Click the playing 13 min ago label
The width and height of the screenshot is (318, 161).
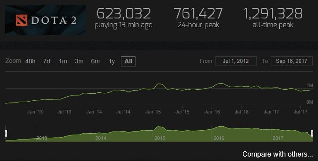tap(124, 25)
